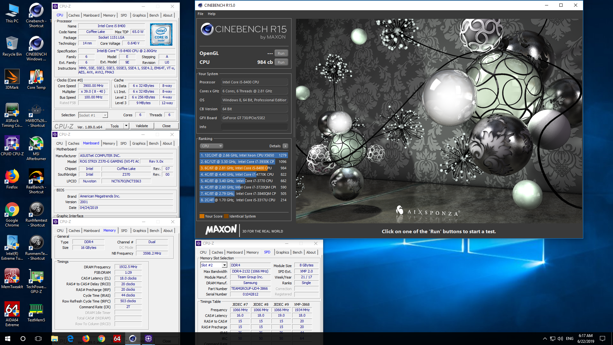This screenshot has width=613, height=345.
Task: Open Socket #1 selection dropdown in CPU-Z
Action: click(93, 115)
